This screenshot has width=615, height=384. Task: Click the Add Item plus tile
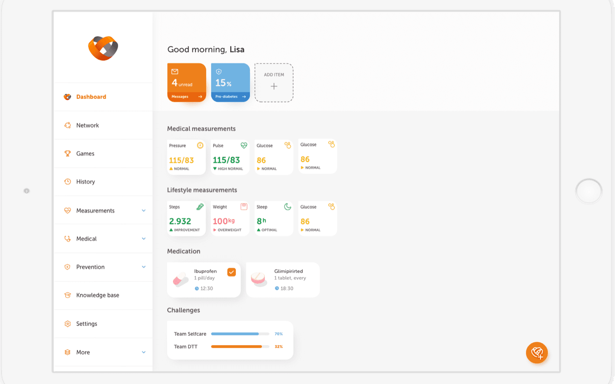click(274, 83)
